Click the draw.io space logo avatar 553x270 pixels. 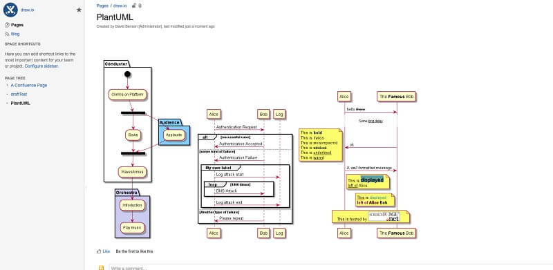click(10, 10)
